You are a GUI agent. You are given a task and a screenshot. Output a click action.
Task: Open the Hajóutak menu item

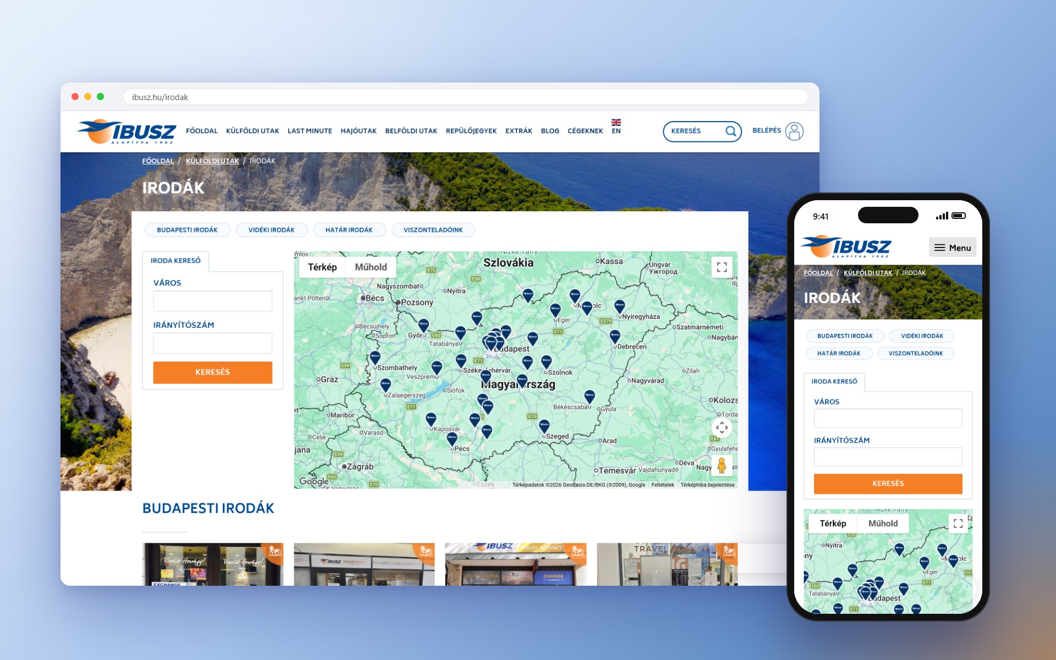(x=359, y=131)
